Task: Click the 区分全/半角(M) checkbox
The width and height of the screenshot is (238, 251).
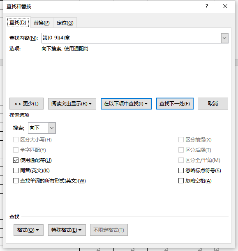Action: click(x=181, y=160)
